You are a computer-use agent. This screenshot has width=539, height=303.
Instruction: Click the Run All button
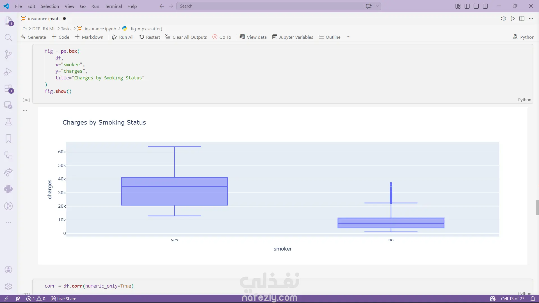123,37
